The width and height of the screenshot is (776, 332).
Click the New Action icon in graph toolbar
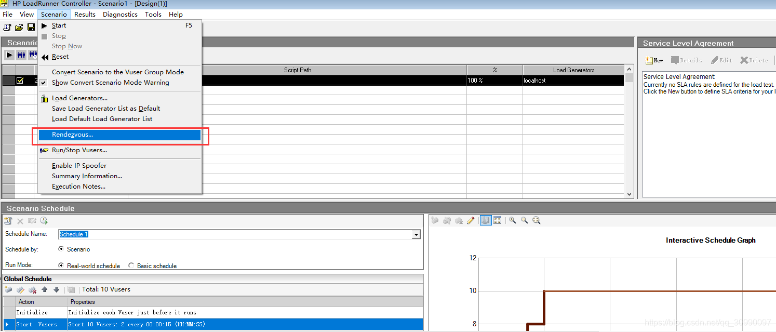pos(435,220)
